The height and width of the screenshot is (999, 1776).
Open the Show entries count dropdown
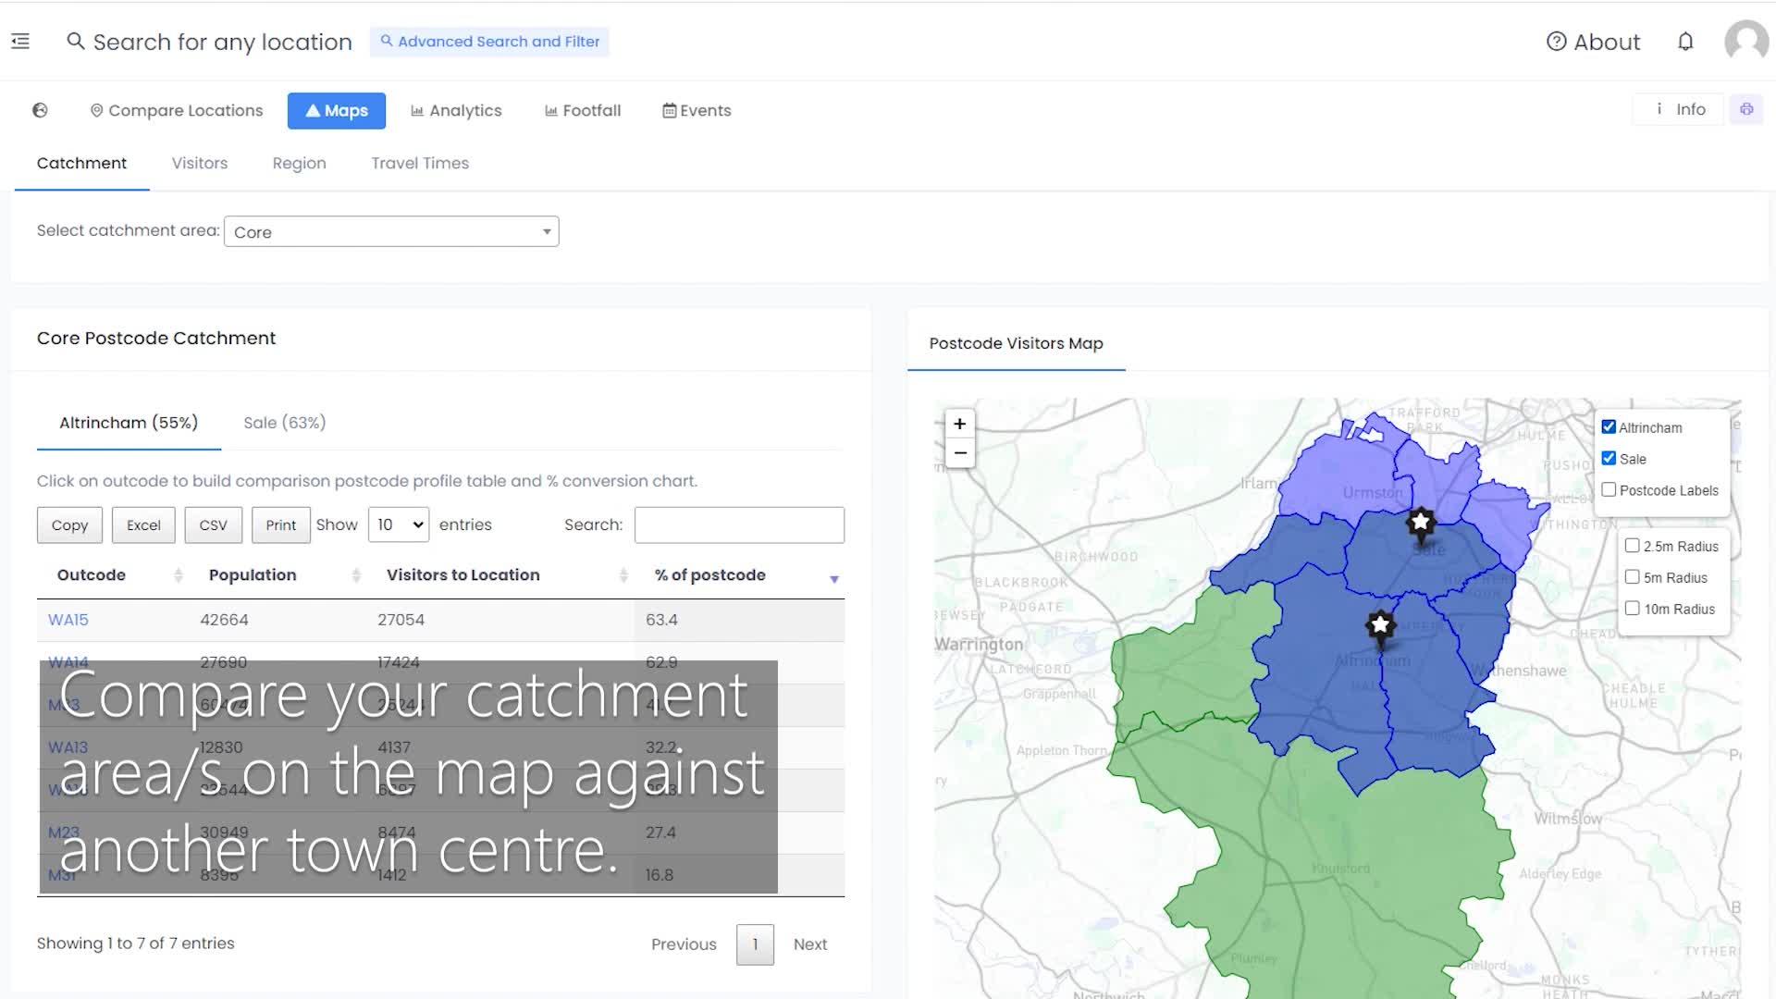pyautogui.click(x=399, y=524)
